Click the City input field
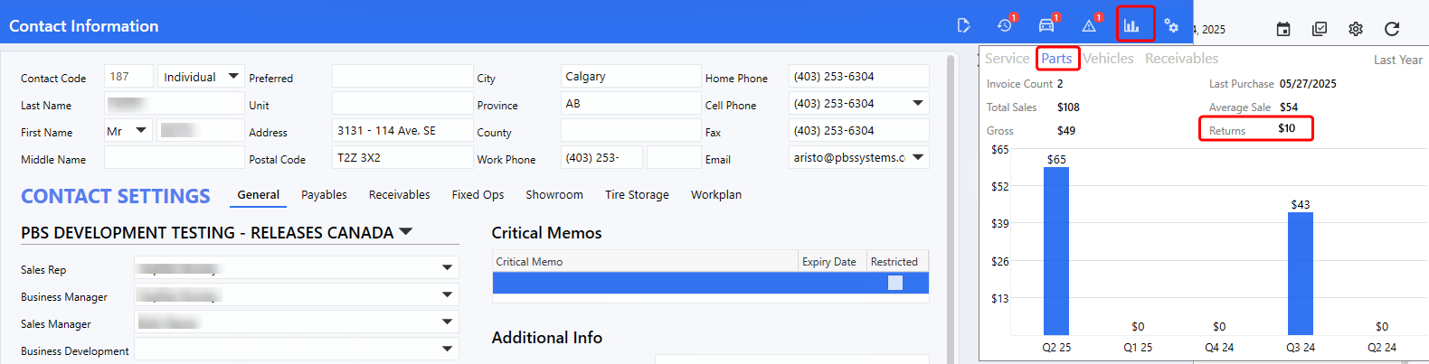This screenshot has width=1429, height=364. [630, 77]
